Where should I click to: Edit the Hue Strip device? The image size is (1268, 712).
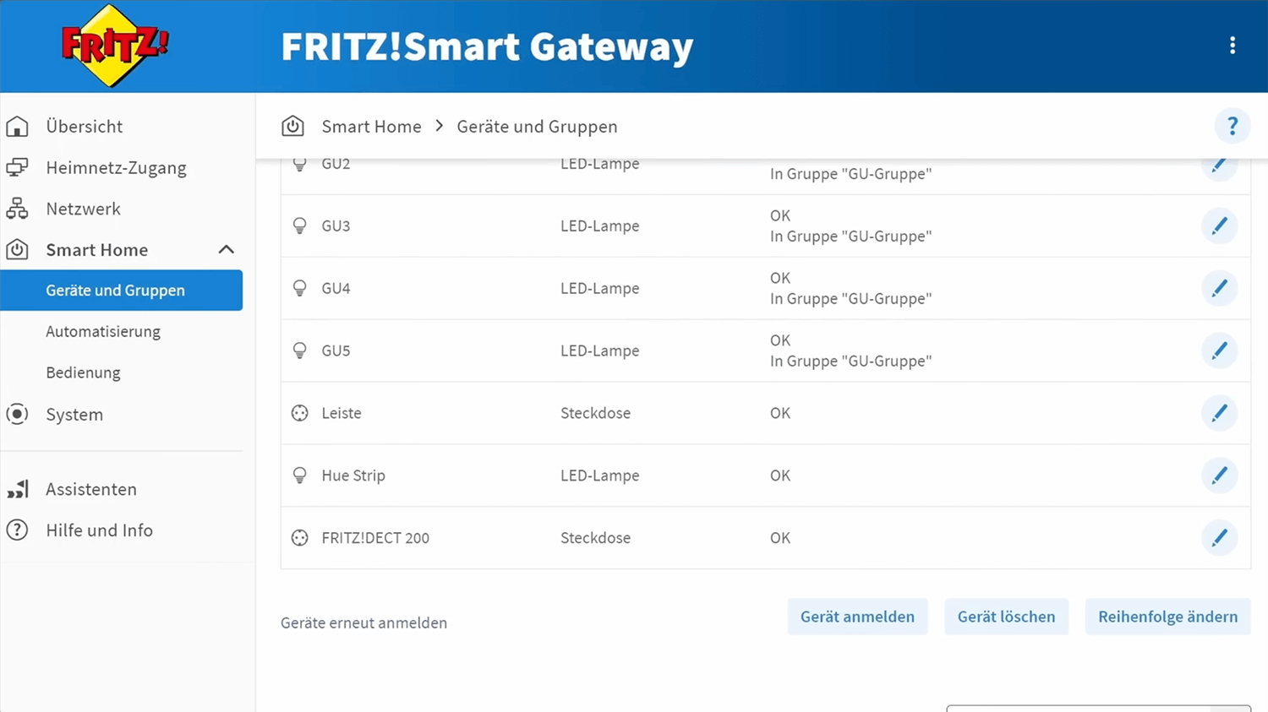click(1219, 476)
